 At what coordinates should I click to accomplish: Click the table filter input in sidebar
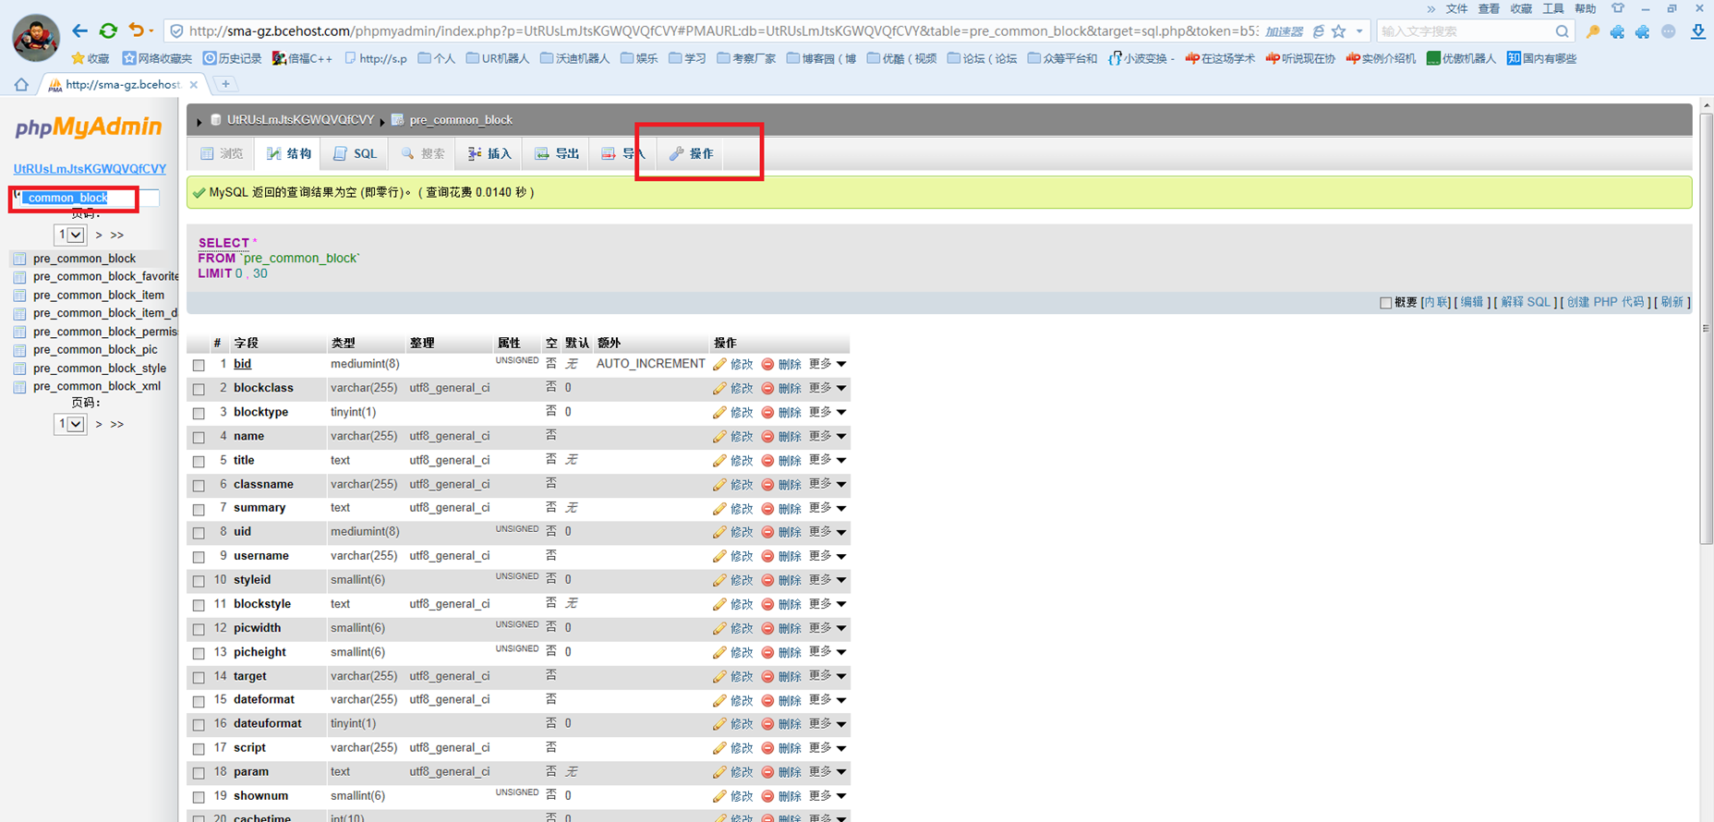point(87,198)
